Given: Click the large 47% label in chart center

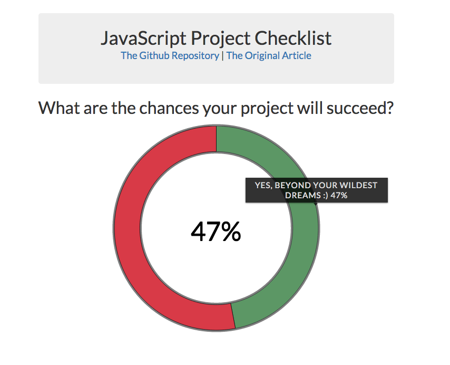Looking at the screenshot, I should (x=216, y=232).
